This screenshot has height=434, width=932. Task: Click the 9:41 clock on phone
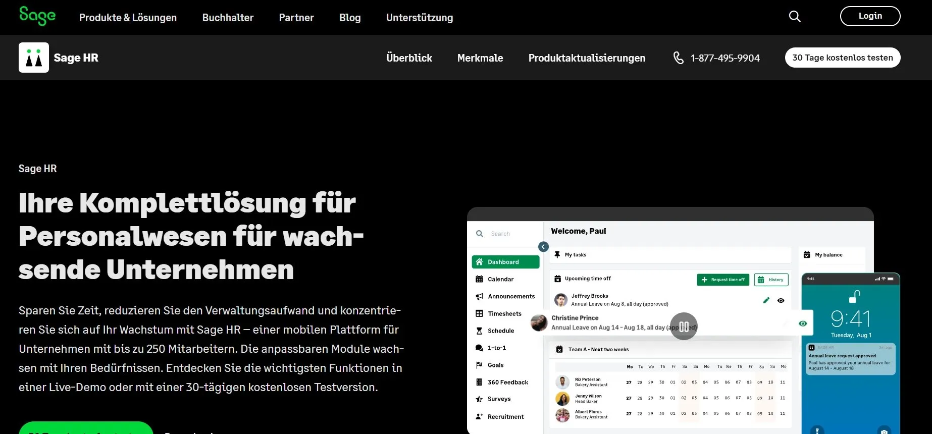click(x=851, y=319)
